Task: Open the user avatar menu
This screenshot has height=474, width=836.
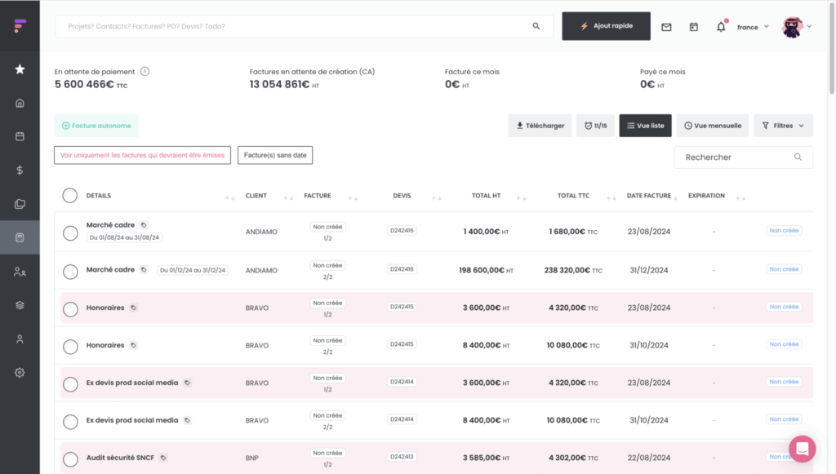Action: 796,27
